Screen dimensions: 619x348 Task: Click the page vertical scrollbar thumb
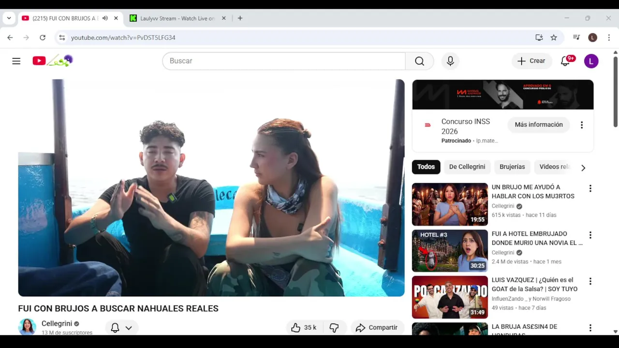click(616, 92)
